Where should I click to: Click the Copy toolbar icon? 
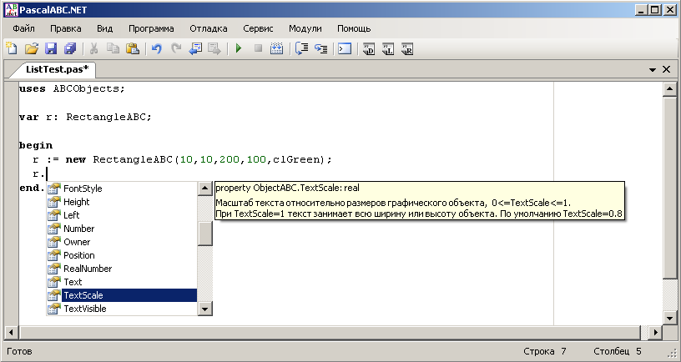[x=113, y=48]
